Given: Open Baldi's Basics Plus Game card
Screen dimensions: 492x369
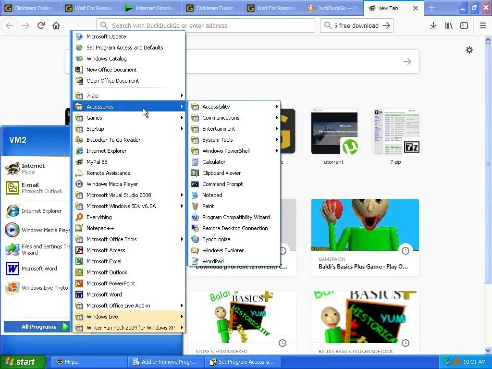Looking at the screenshot, I should point(365,237).
